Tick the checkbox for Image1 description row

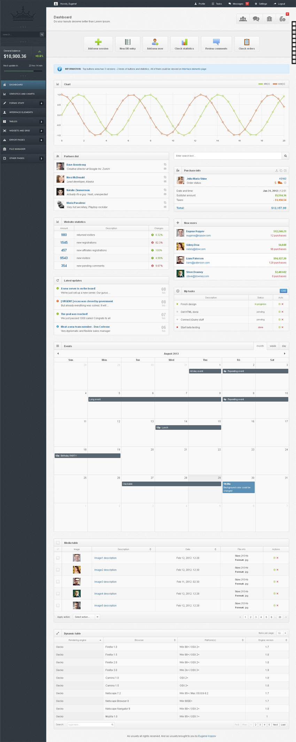pos(58,558)
